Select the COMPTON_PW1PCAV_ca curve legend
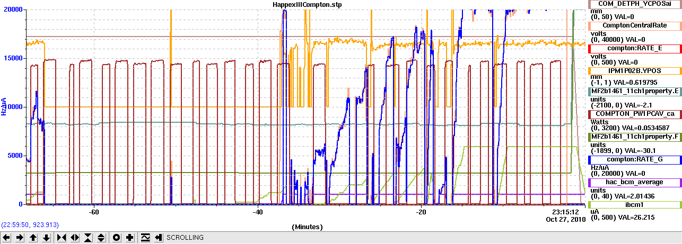Image resolution: width=682 pixels, height=244 pixels. [635, 113]
